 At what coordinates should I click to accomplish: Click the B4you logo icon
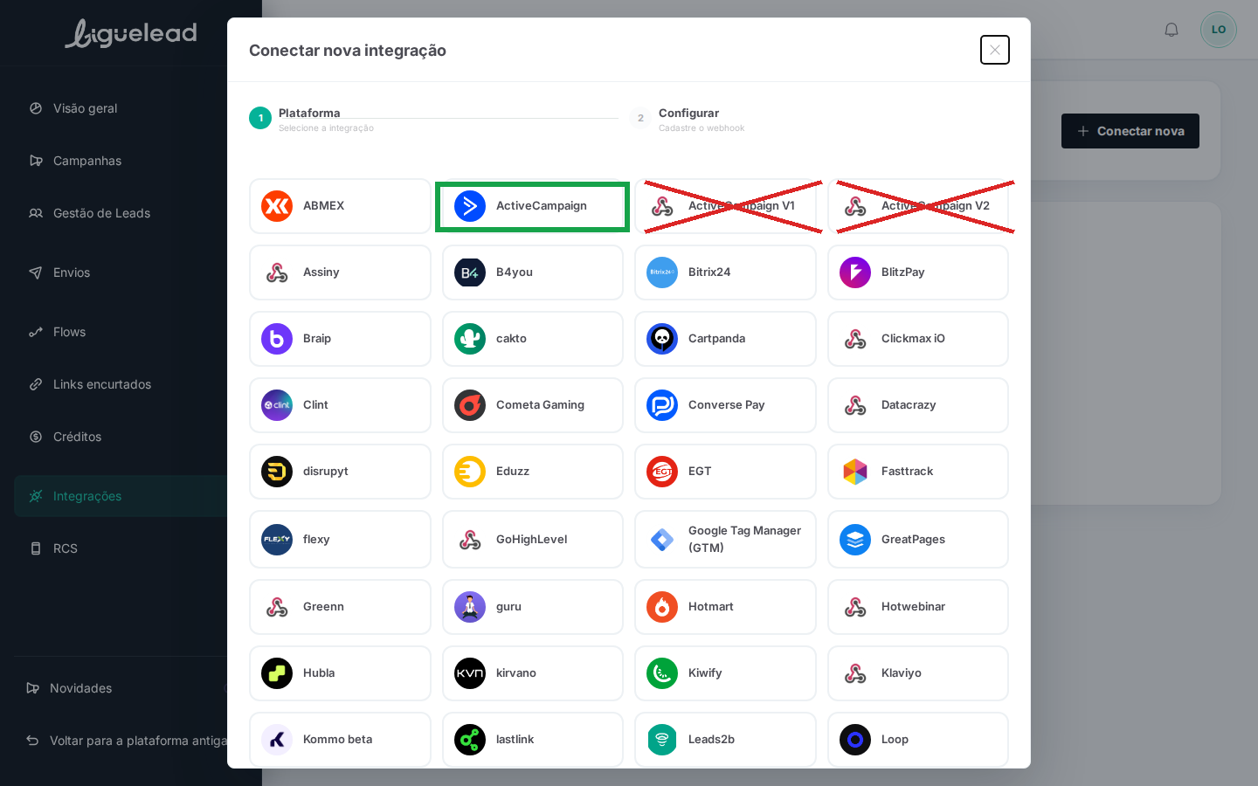tap(470, 272)
